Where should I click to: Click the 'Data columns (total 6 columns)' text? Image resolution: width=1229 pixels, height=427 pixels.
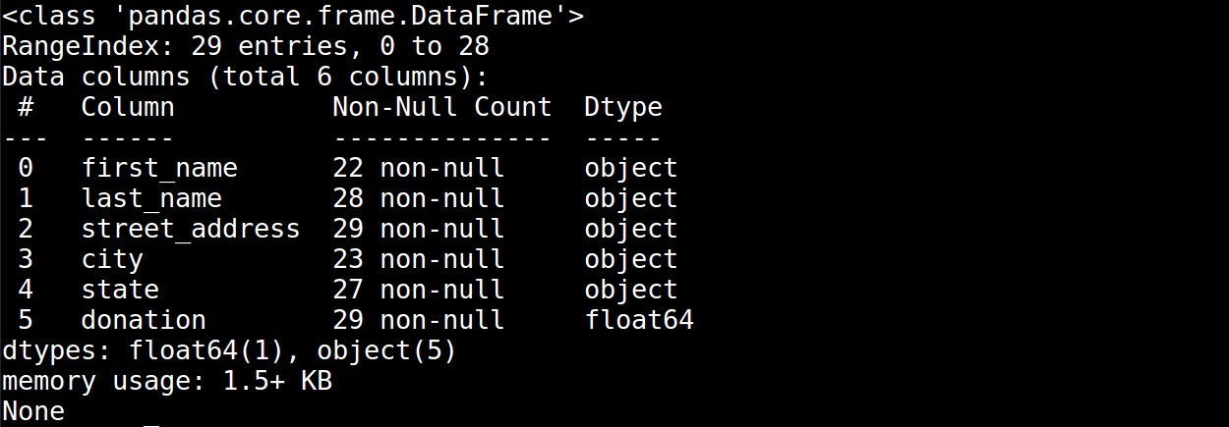click(x=246, y=77)
